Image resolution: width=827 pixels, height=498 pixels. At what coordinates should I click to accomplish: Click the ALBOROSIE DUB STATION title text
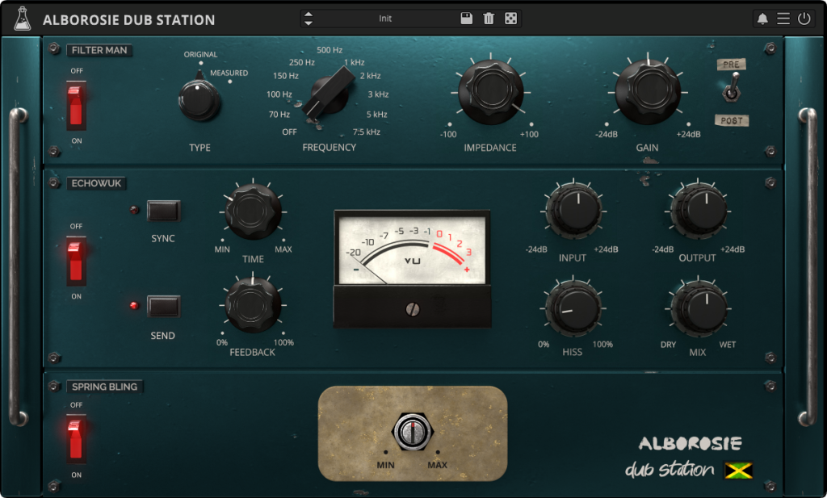[x=128, y=20]
